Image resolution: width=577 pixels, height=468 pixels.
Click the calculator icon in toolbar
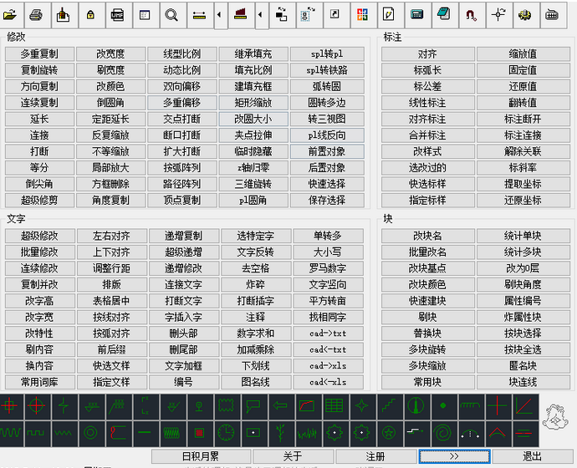tap(416, 14)
